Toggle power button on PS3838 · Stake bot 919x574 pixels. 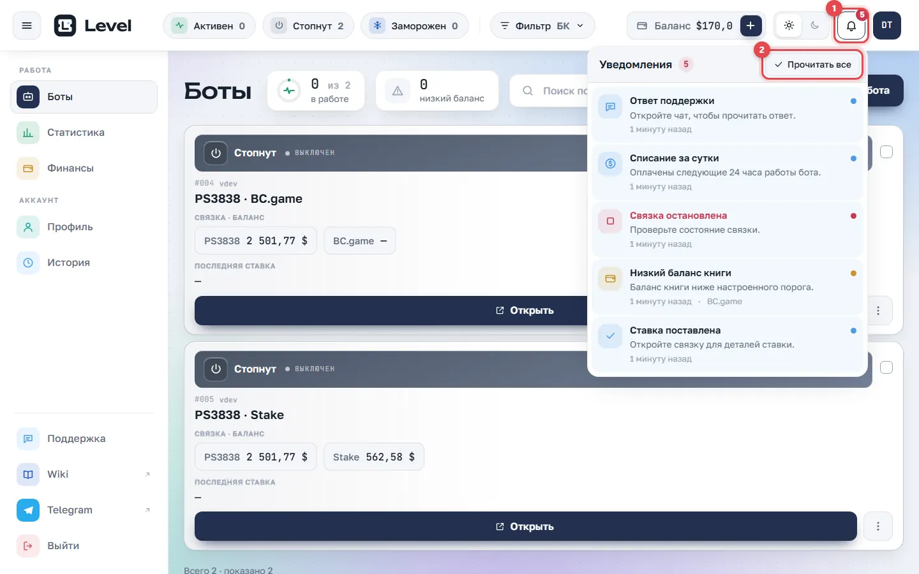tap(216, 369)
